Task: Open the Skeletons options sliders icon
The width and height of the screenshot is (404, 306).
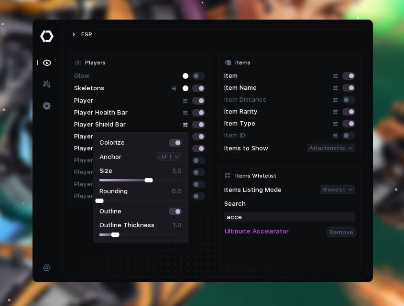Action: pyautogui.click(x=174, y=88)
